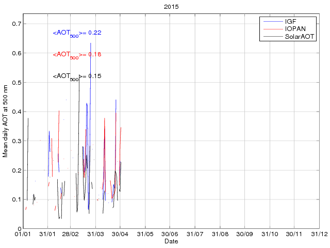This screenshot has height=248, width=330.
Task: Select the blue AOT 0.22 annotation
Action: click(77, 33)
